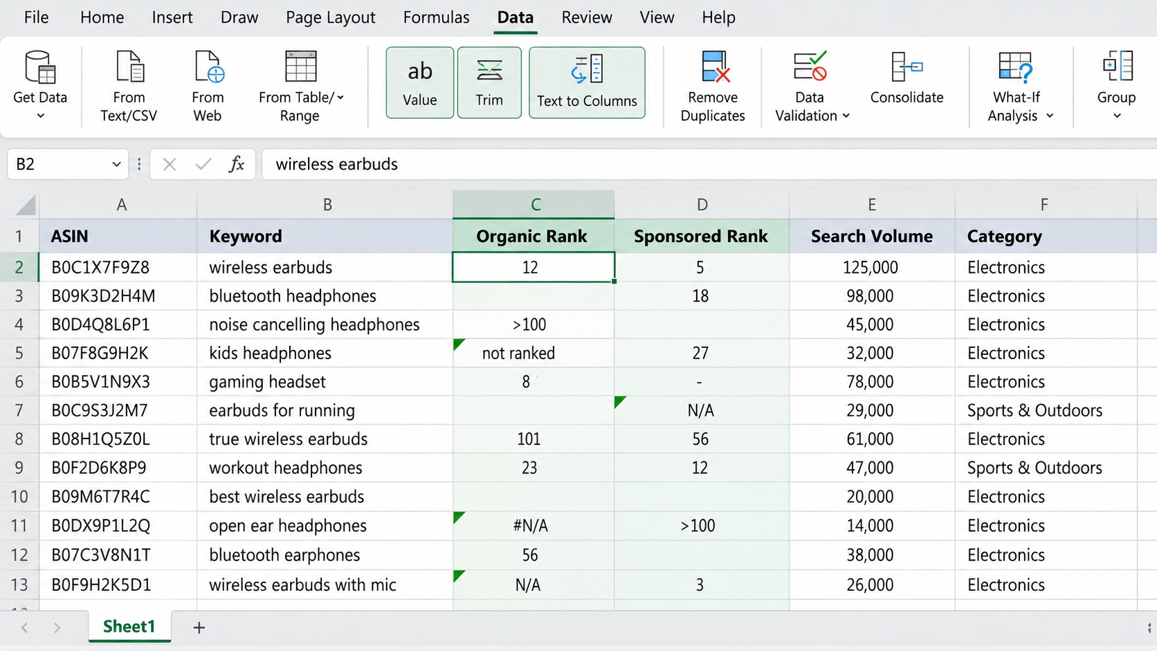Select column B header
Image resolution: width=1157 pixels, height=651 pixels.
click(325, 205)
